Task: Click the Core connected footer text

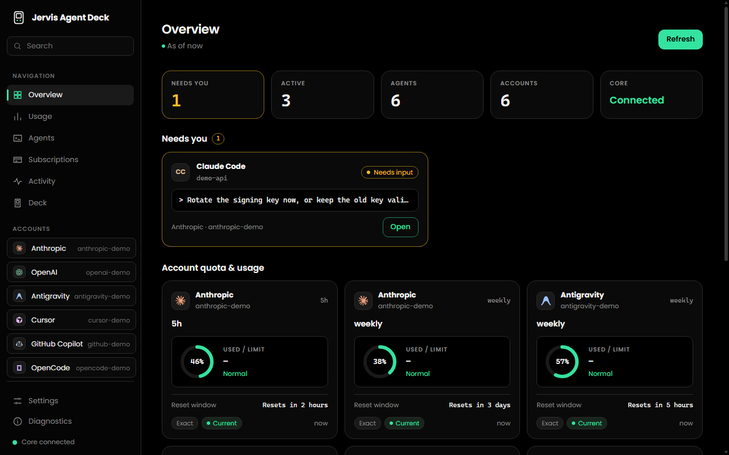Action: point(48,442)
